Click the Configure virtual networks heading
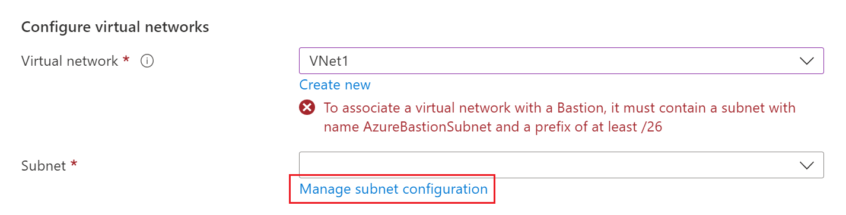Image resolution: width=846 pixels, height=215 pixels. (115, 27)
